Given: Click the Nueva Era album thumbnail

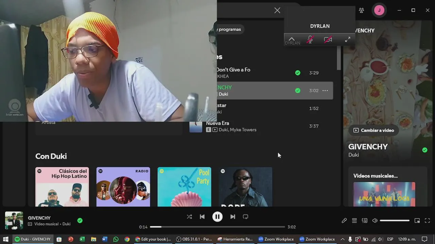Looking at the screenshot, I should [196, 126].
